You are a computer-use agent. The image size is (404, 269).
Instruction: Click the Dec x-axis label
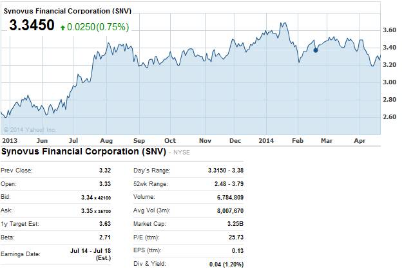(x=235, y=140)
